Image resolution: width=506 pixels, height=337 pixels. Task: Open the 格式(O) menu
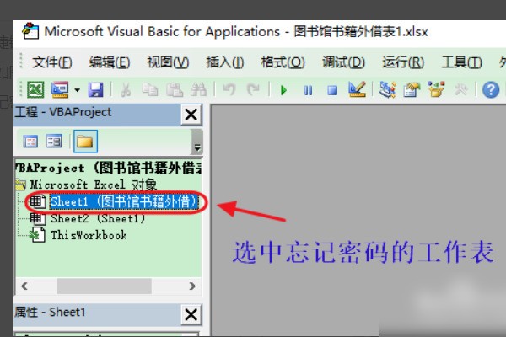pos(283,62)
